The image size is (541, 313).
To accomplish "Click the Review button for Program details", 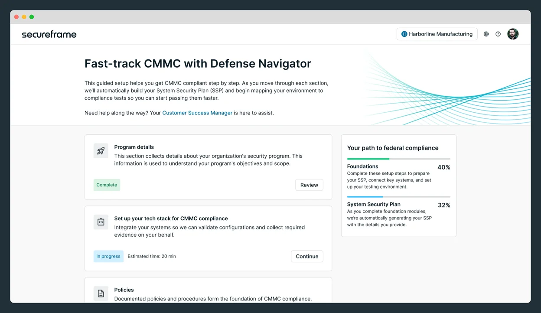I will [x=309, y=185].
